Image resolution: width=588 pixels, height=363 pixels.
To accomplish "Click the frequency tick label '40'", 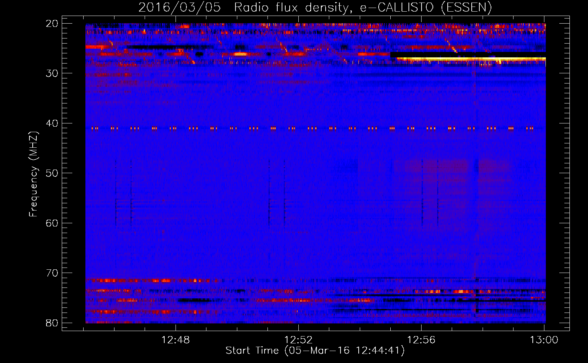I will tap(52, 123).
